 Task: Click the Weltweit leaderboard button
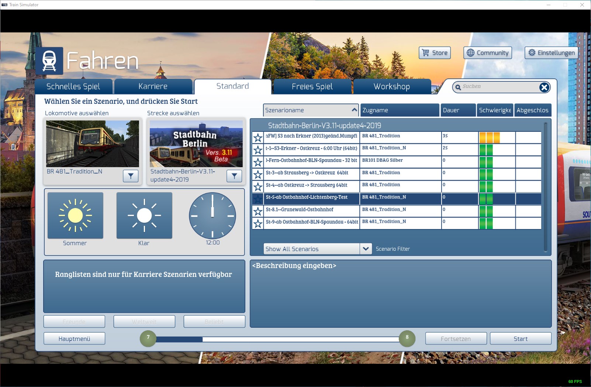coord(144,321)
